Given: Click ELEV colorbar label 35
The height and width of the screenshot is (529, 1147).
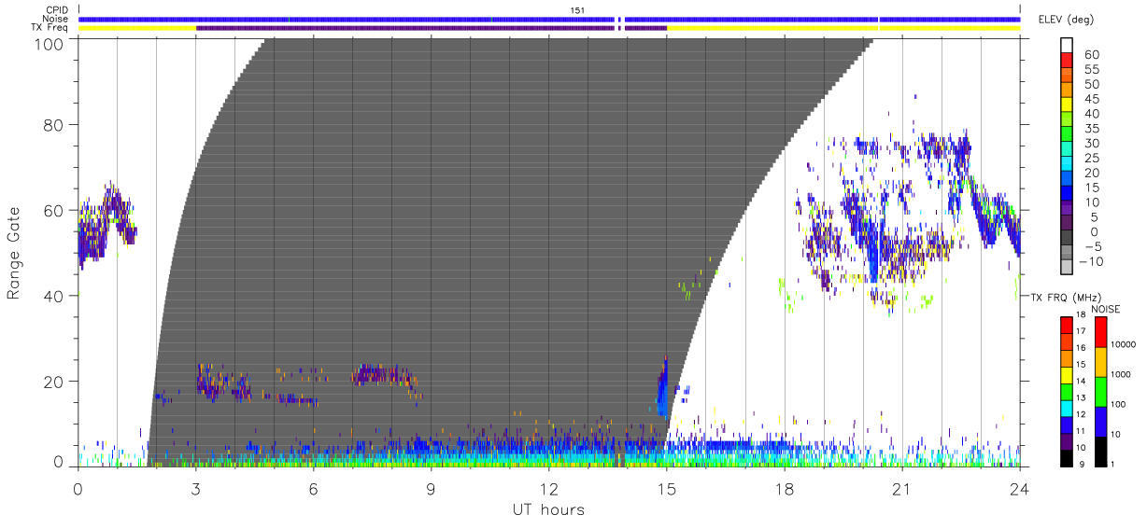Looking at the screenshot, I should (1091, 129).
